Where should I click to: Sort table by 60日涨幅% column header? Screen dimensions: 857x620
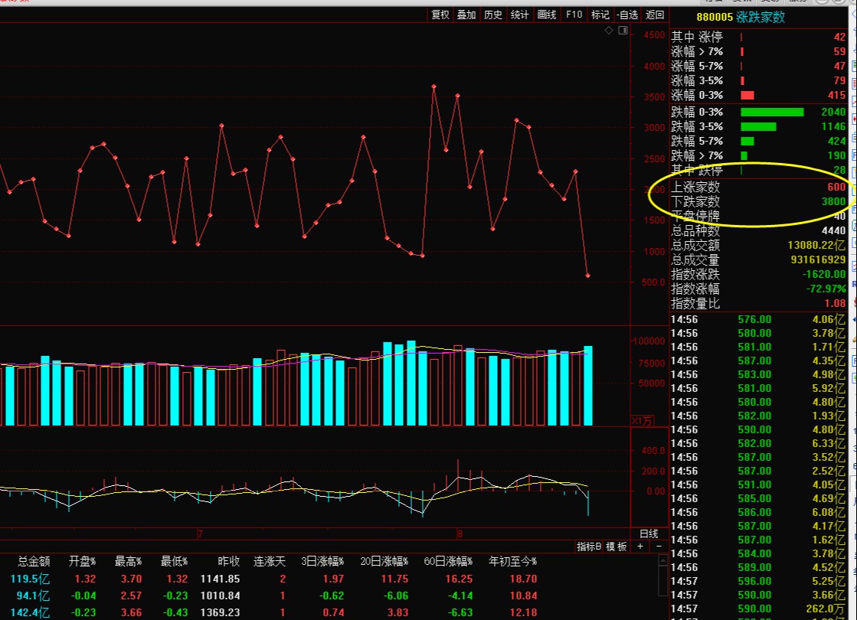(448, 561)
